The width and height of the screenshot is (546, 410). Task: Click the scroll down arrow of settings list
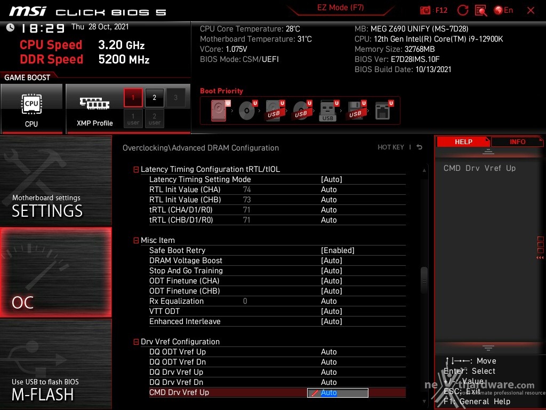coord(424,401)
